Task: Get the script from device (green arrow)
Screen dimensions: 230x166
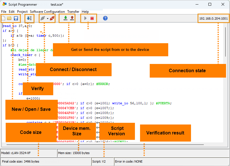Action: (x=65, y=18)
